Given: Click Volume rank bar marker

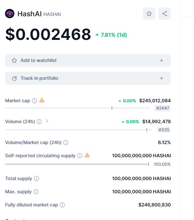Looking at the screenshot, I should [x=147, y=130].
